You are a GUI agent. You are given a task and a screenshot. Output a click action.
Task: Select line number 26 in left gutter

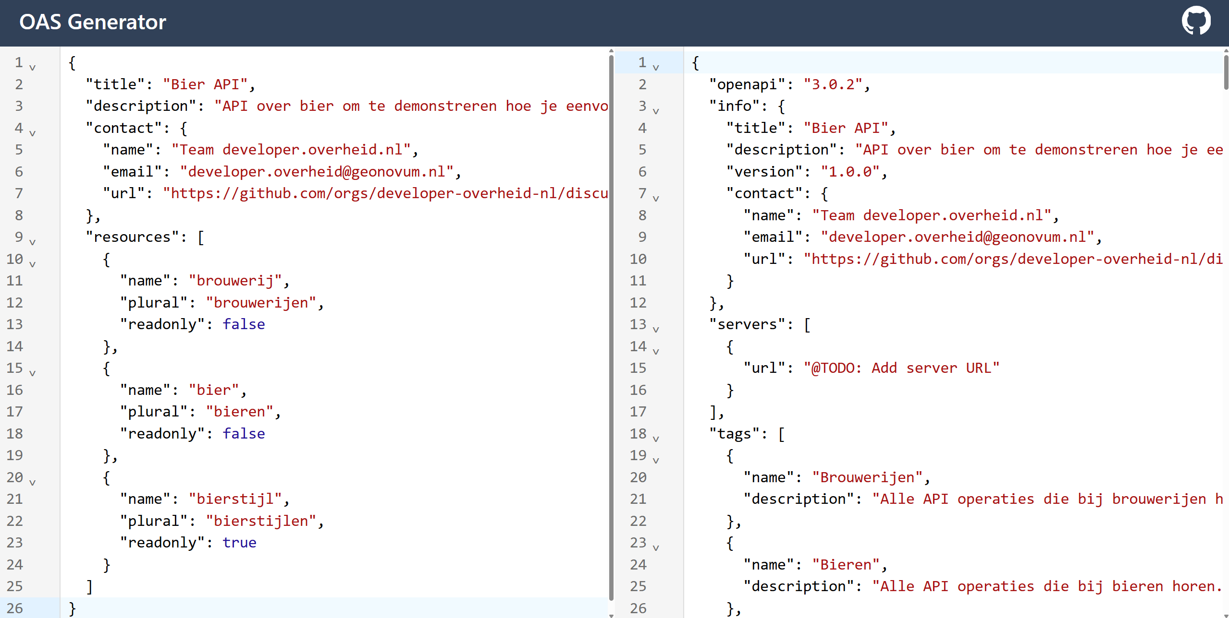(14, 608)
